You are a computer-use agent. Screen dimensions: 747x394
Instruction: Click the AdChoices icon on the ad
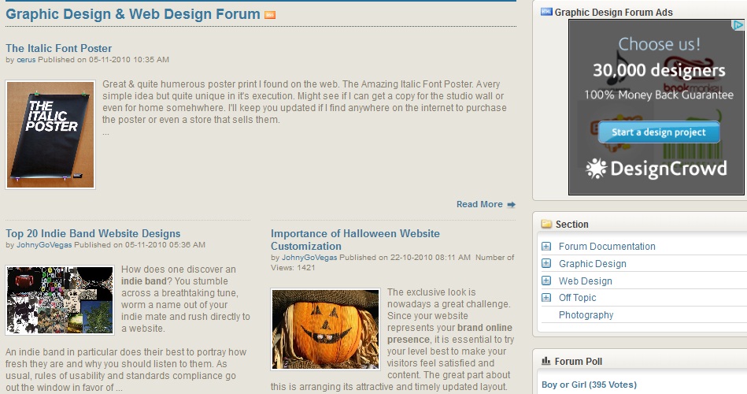tap(738, 25)
